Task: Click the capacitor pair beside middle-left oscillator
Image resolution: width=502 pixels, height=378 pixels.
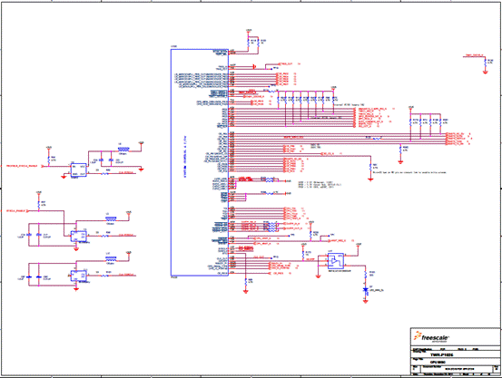Action: click(x=34, y=235)
